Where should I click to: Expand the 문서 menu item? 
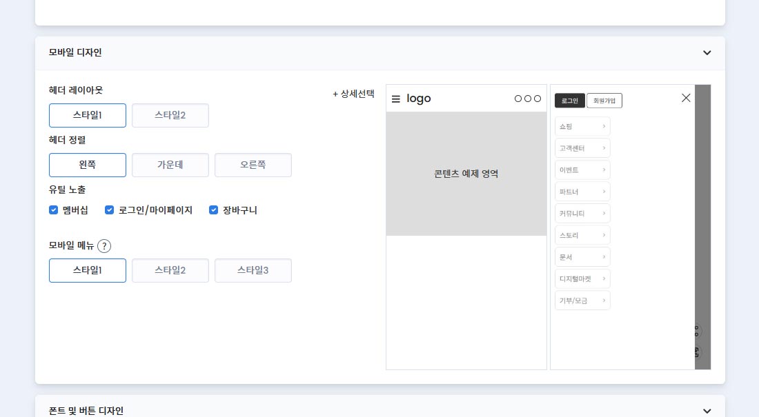pos(582,257)
